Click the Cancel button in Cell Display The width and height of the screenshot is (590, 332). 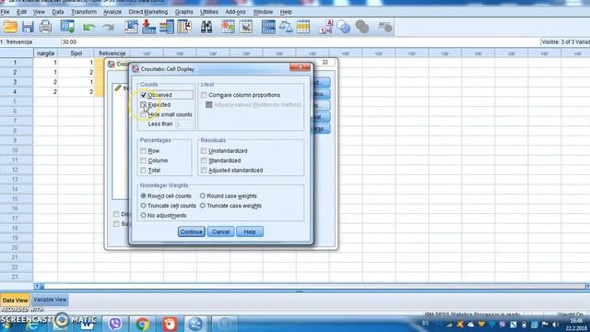[220, 231]
